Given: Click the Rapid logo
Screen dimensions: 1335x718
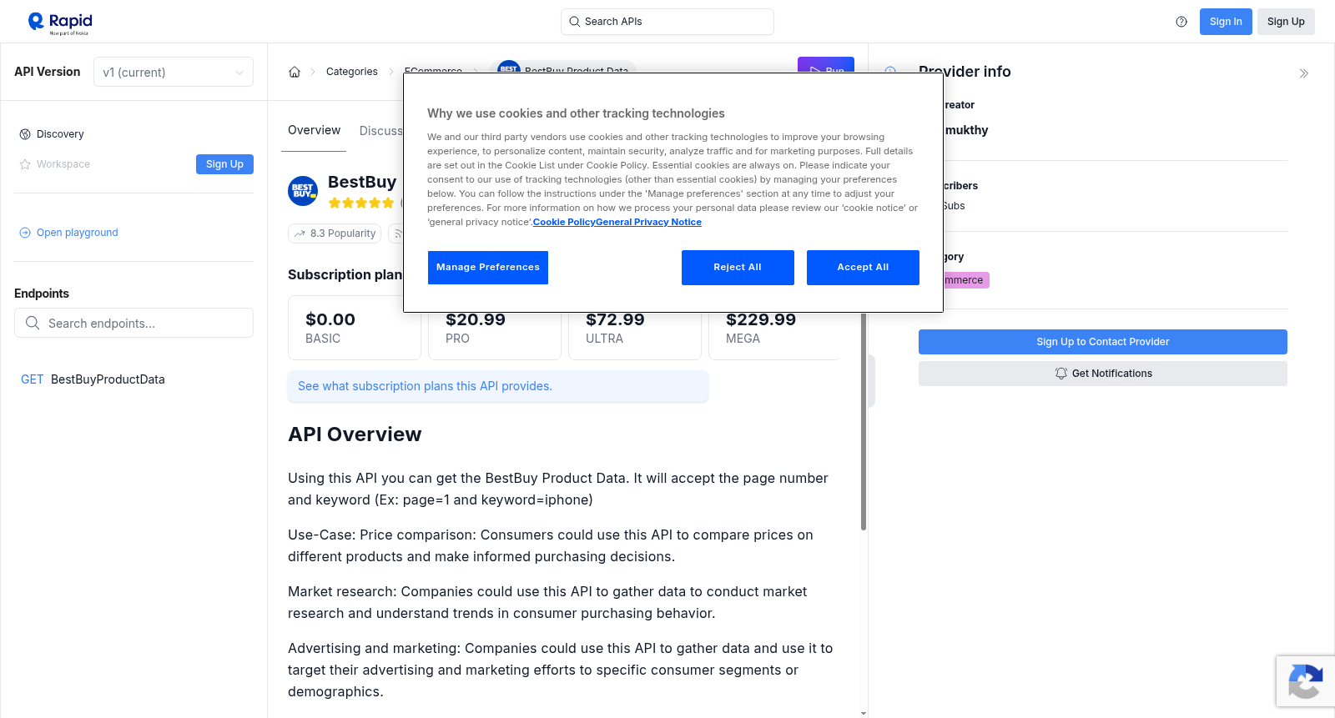Looking at the screenshot, I should coord(60,23).
